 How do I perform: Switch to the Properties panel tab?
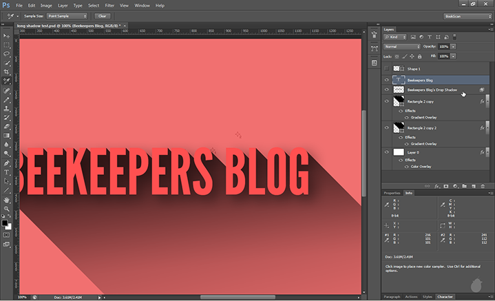(392, 193)
